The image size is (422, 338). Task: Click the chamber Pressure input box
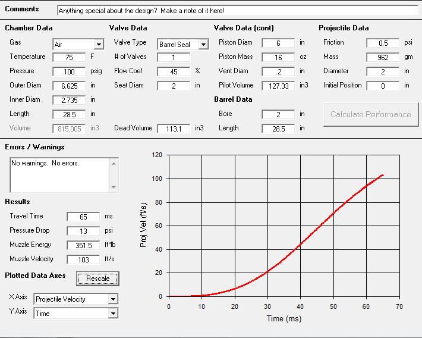[69, 71]
